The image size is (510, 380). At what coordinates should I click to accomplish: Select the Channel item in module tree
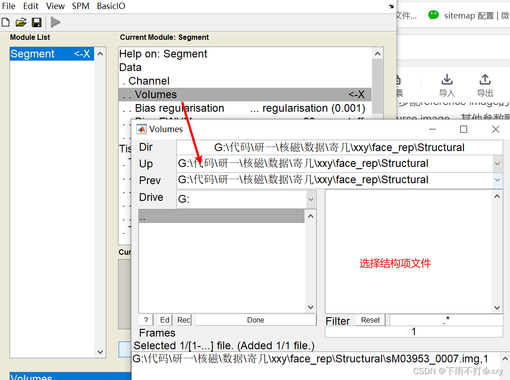[245, 81]
